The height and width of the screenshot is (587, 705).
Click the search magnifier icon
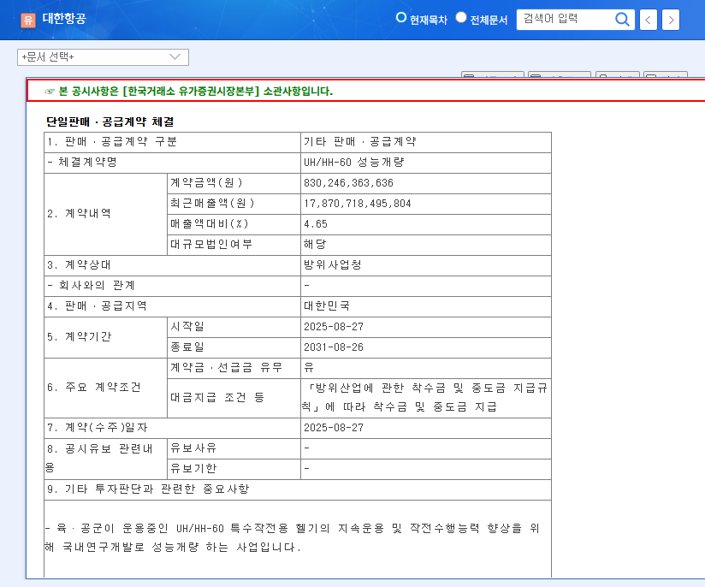point(622,20)
